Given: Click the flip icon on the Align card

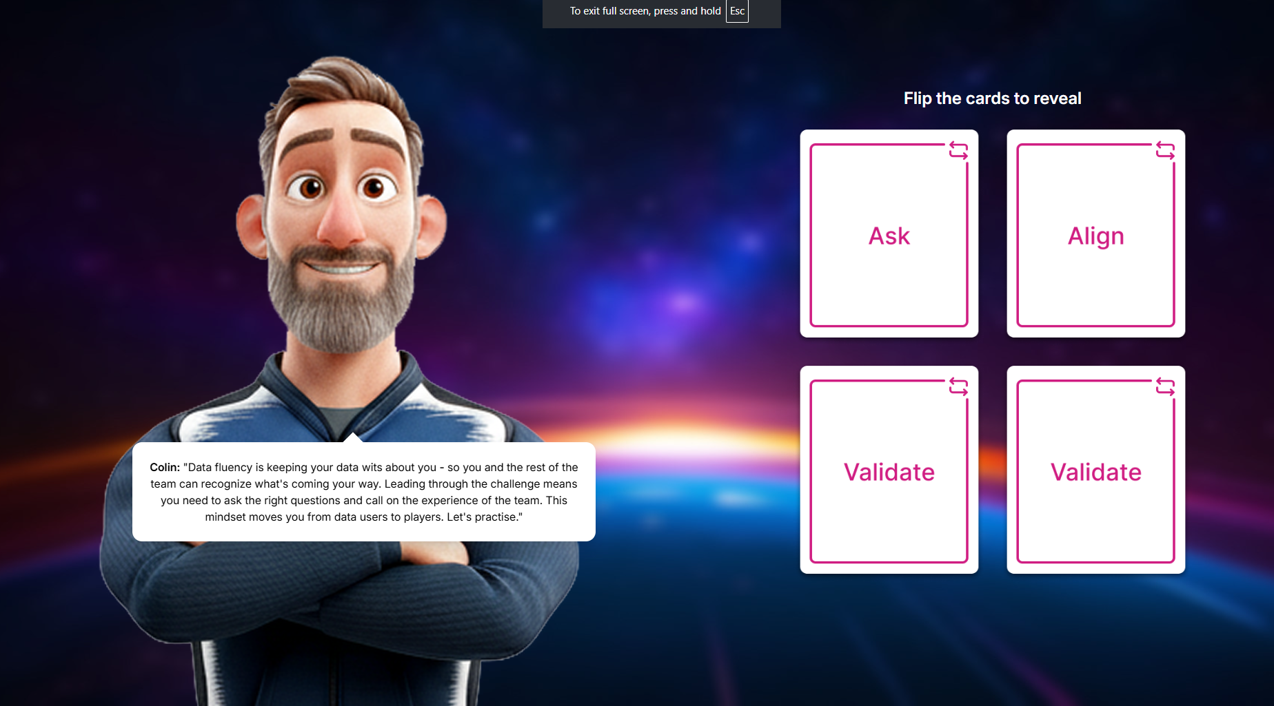Looking at the screenshot, I should point(1165,150).
